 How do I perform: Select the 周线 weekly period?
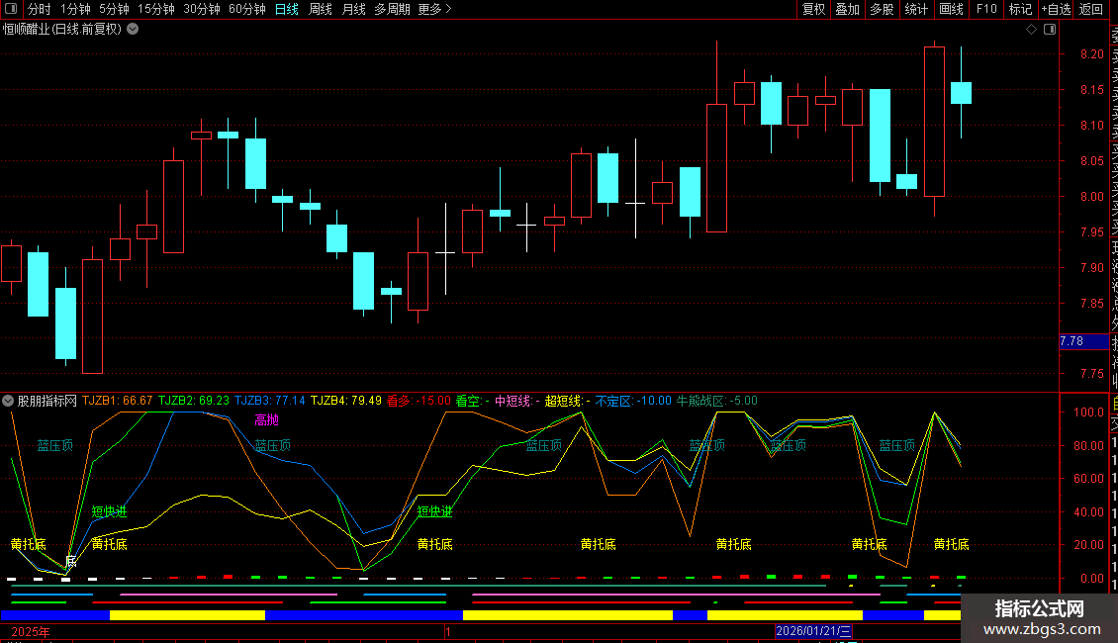(x=321, y=9)
